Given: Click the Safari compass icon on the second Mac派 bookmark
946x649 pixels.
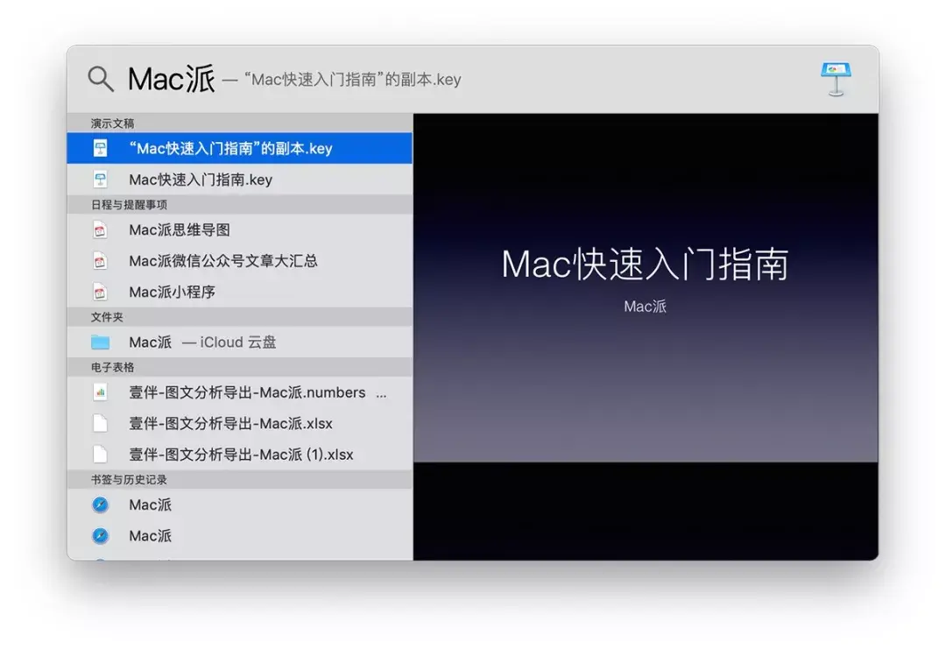Looking at the screenshot, I should pyautogui.click(x=99, y=535).
